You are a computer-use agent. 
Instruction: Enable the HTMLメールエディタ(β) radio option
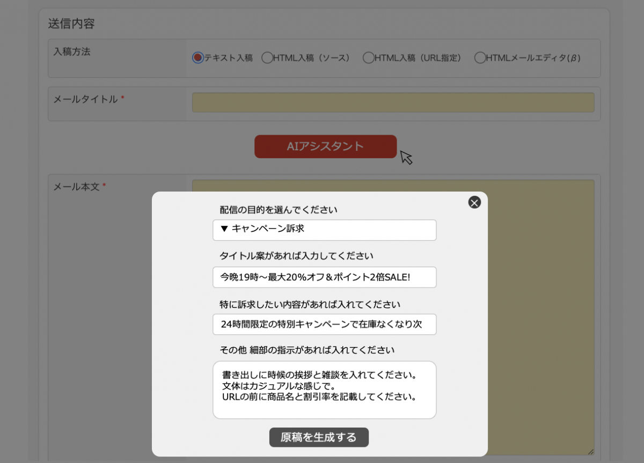tap(480, 58)
